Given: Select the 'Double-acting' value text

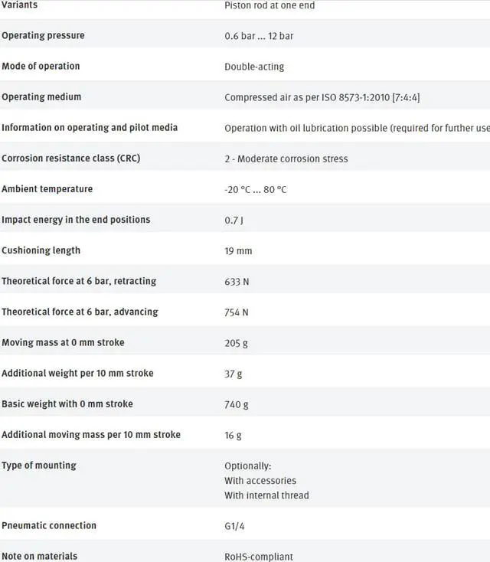Looking at the screenshot, I should 254,67.
